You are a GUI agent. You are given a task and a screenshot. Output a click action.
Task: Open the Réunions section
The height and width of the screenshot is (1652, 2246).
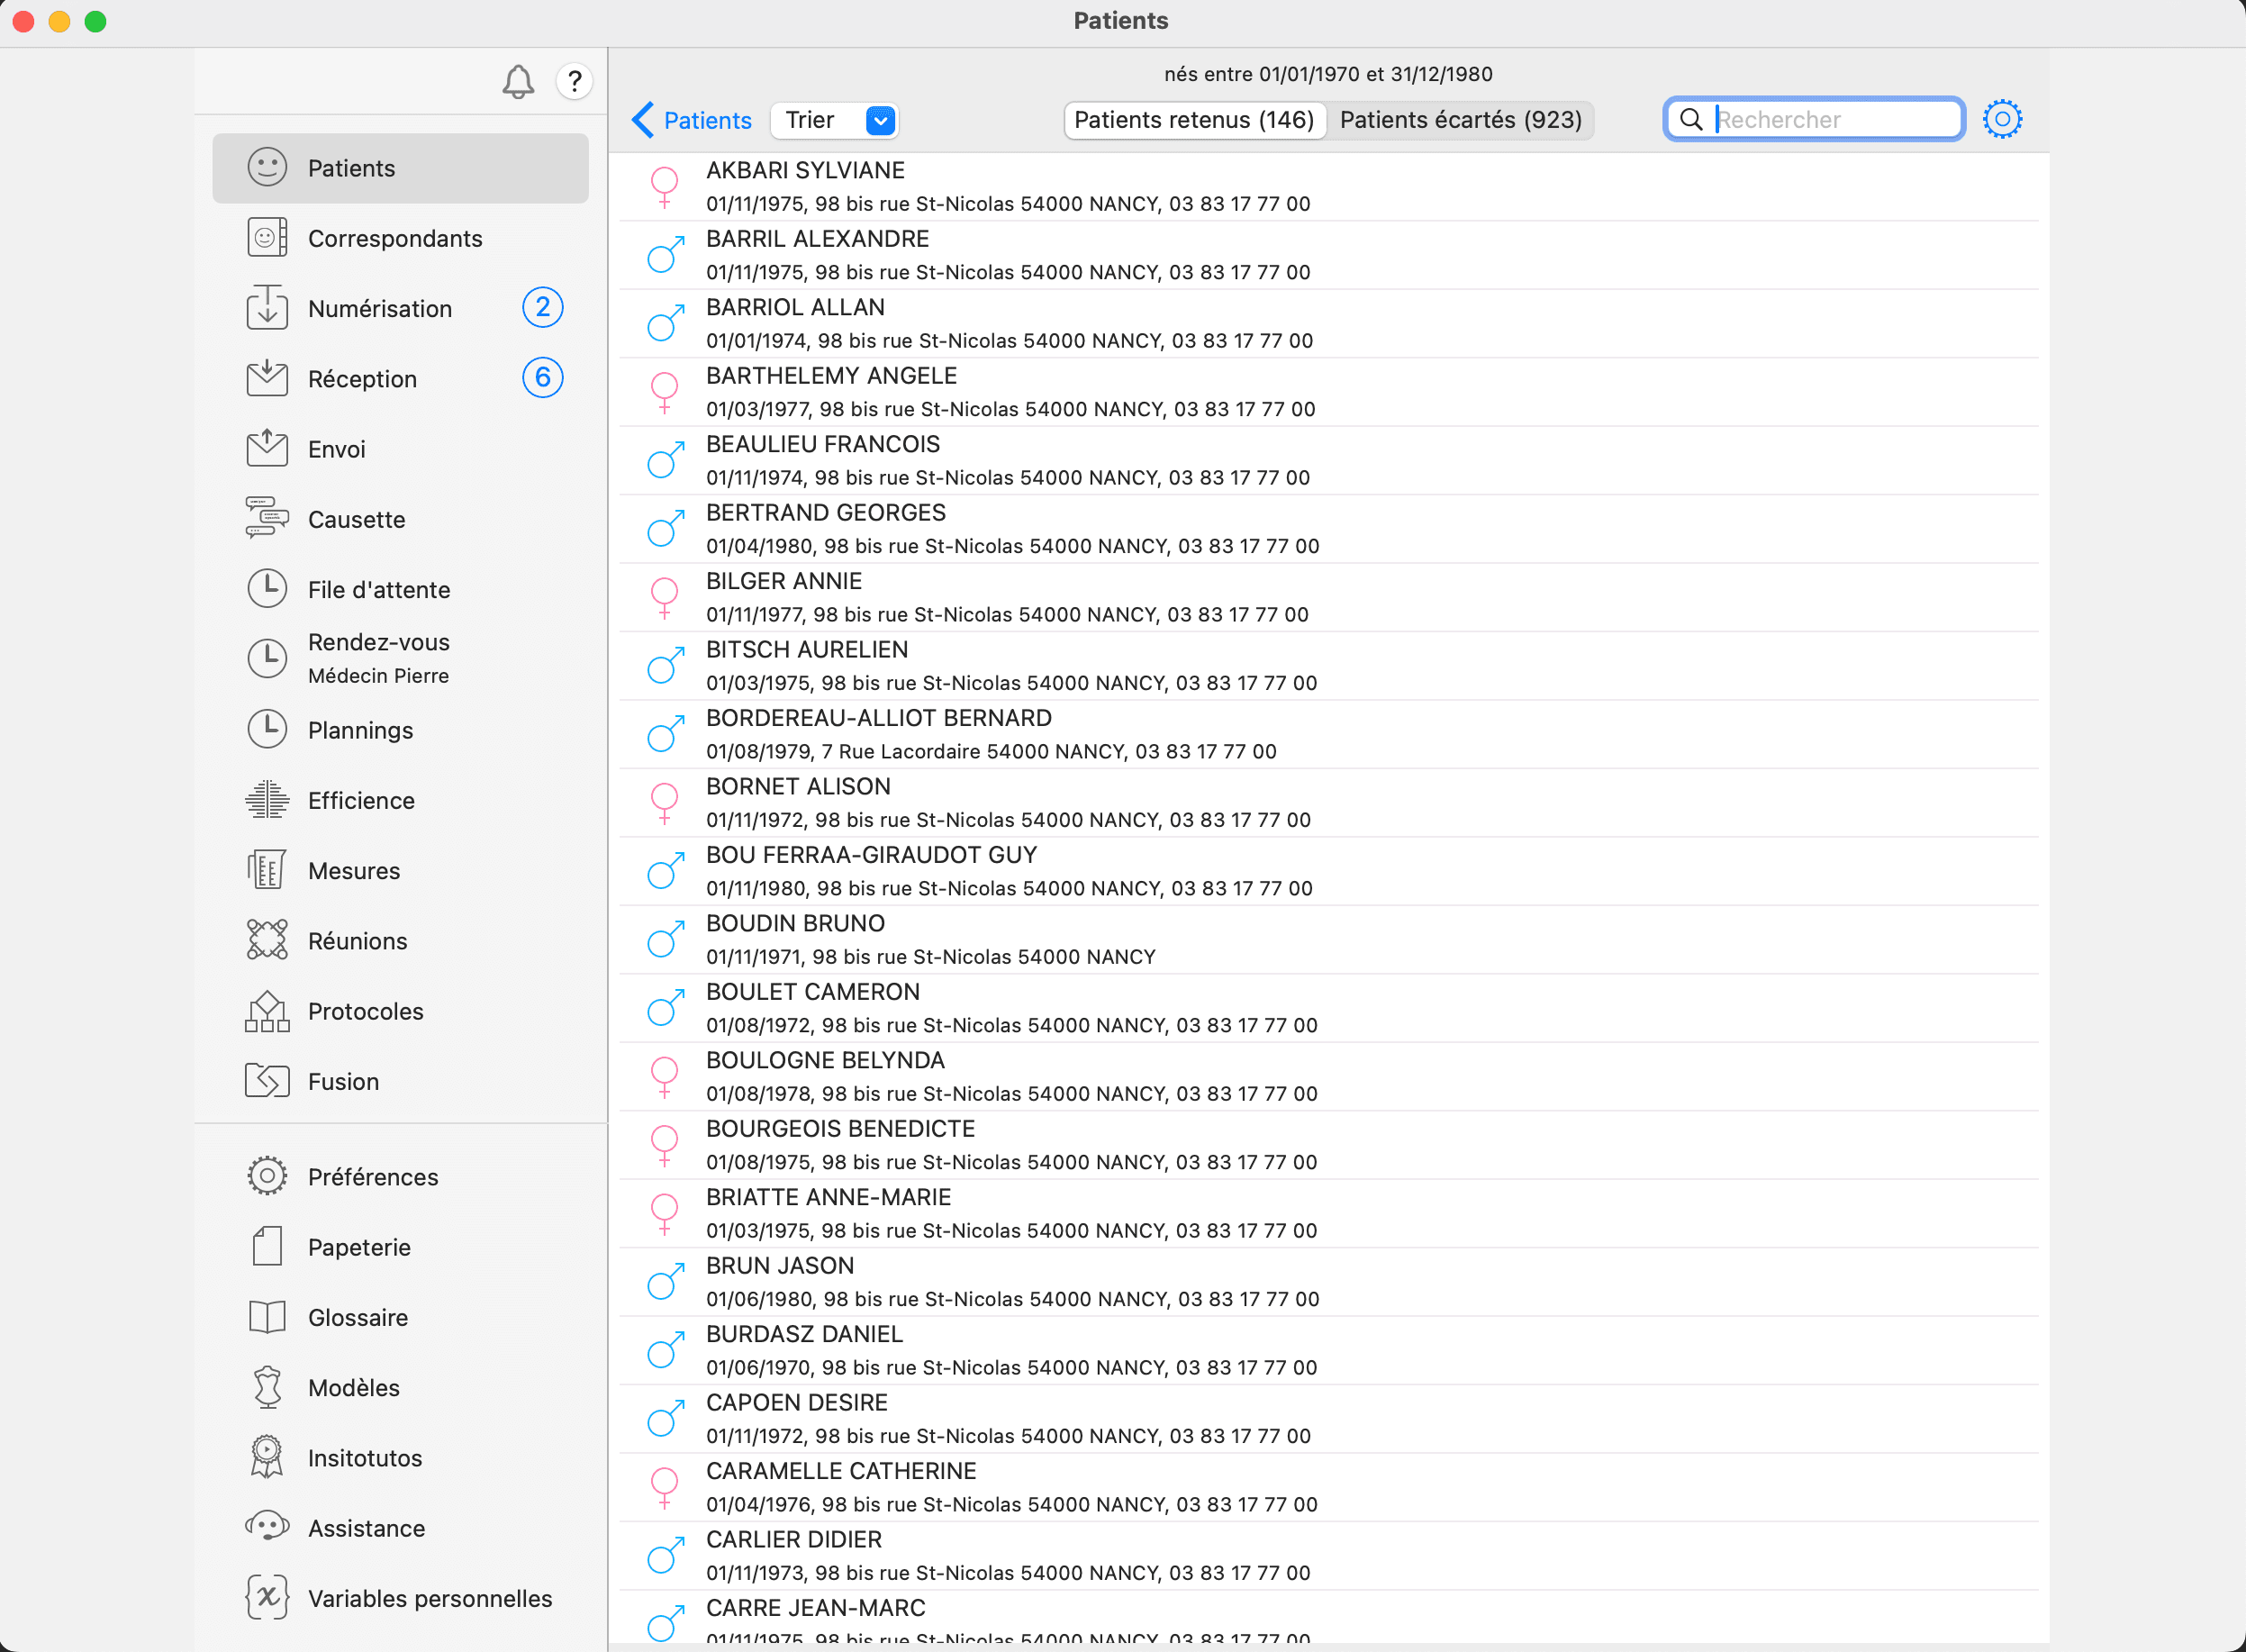click(x=357, y=941)
